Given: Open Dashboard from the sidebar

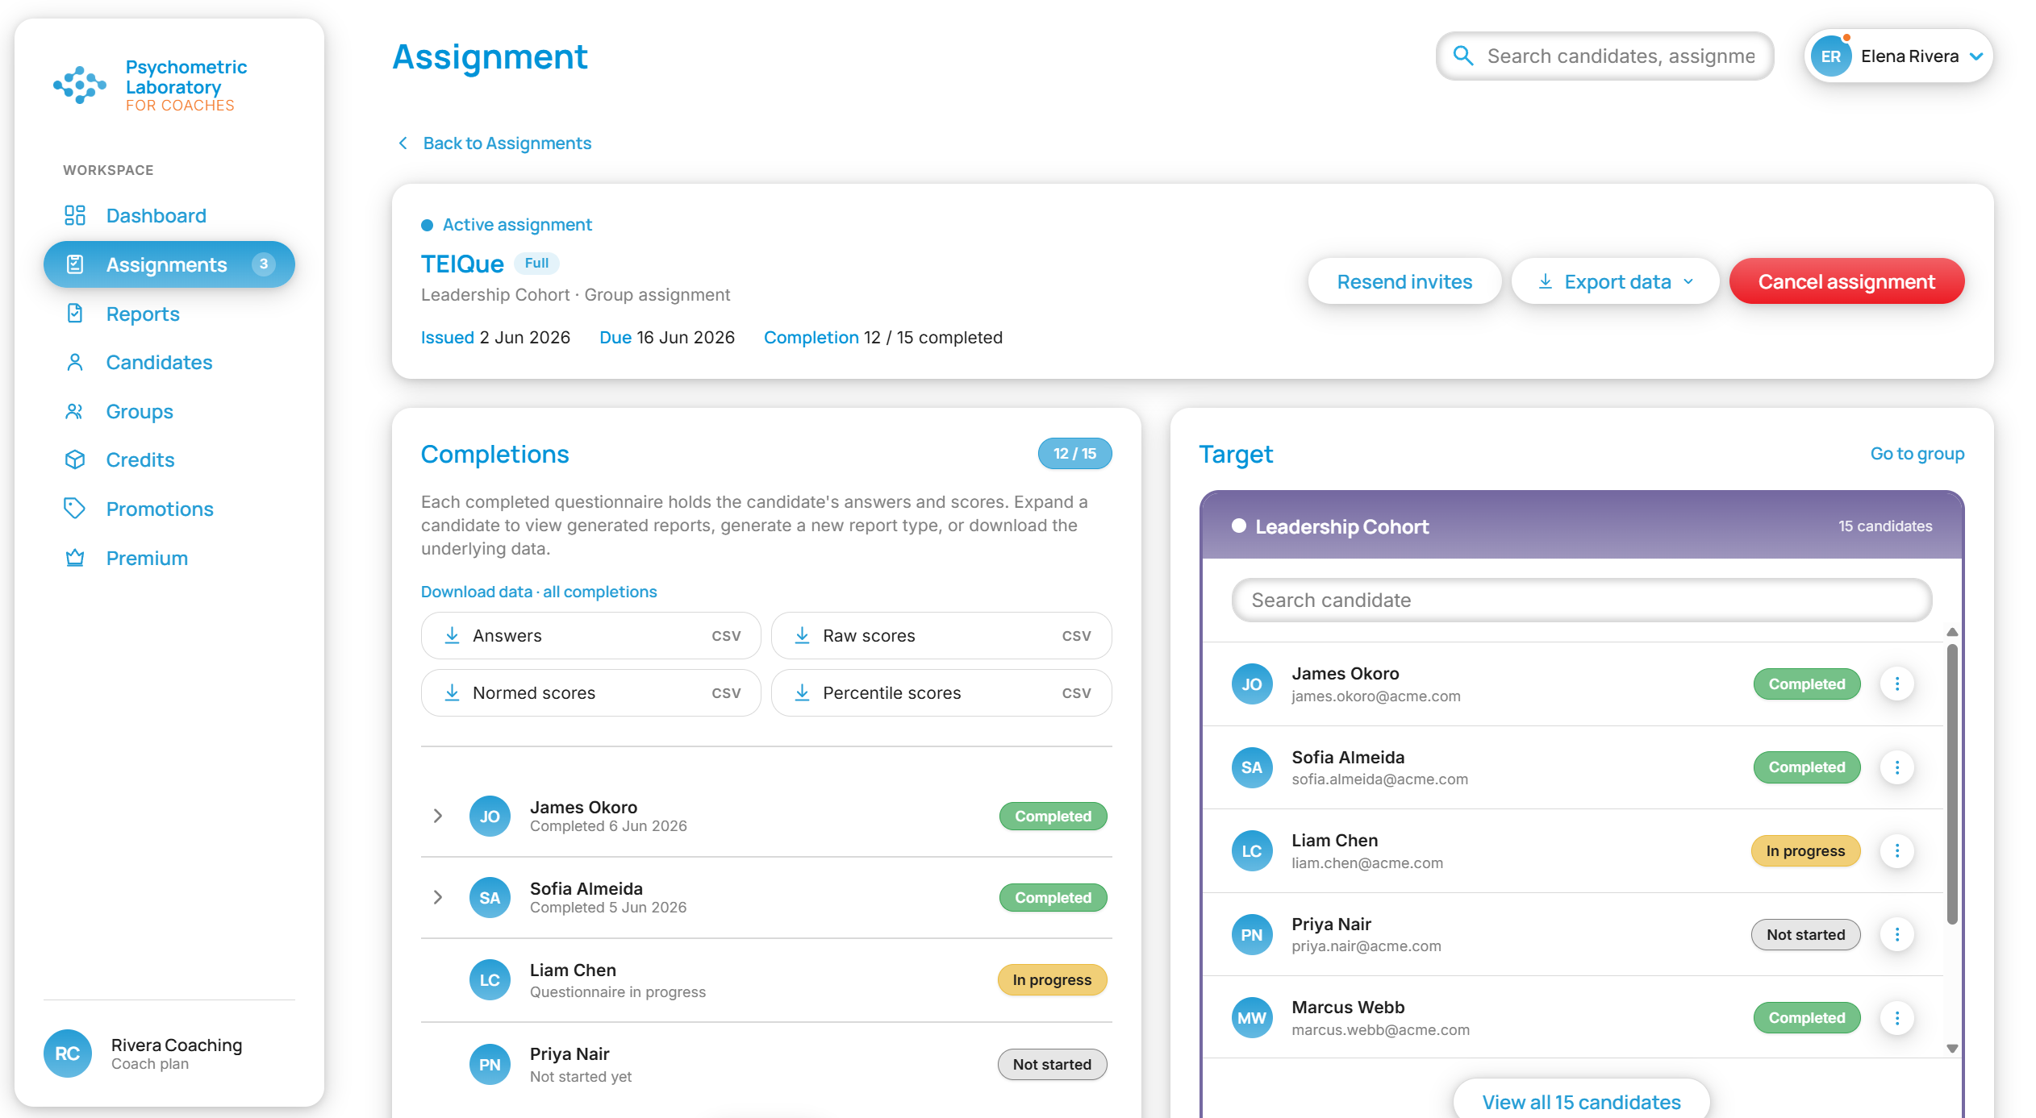Looking at the screenshot, I should pos(169,215).
